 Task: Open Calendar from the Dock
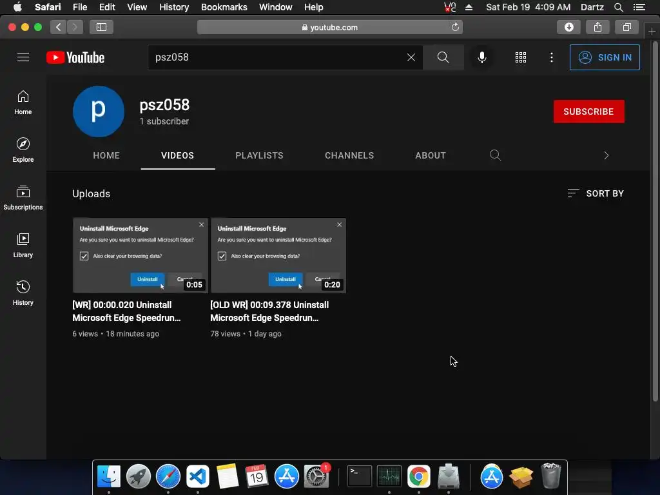pyautogui.click(x=257, y=476)
